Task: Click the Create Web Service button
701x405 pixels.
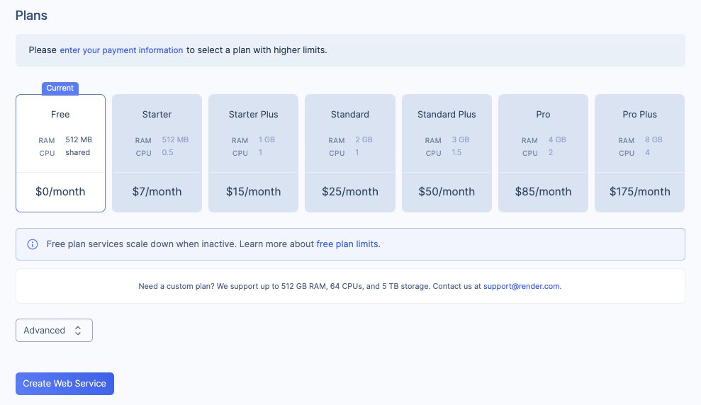Action: [65, 384]
